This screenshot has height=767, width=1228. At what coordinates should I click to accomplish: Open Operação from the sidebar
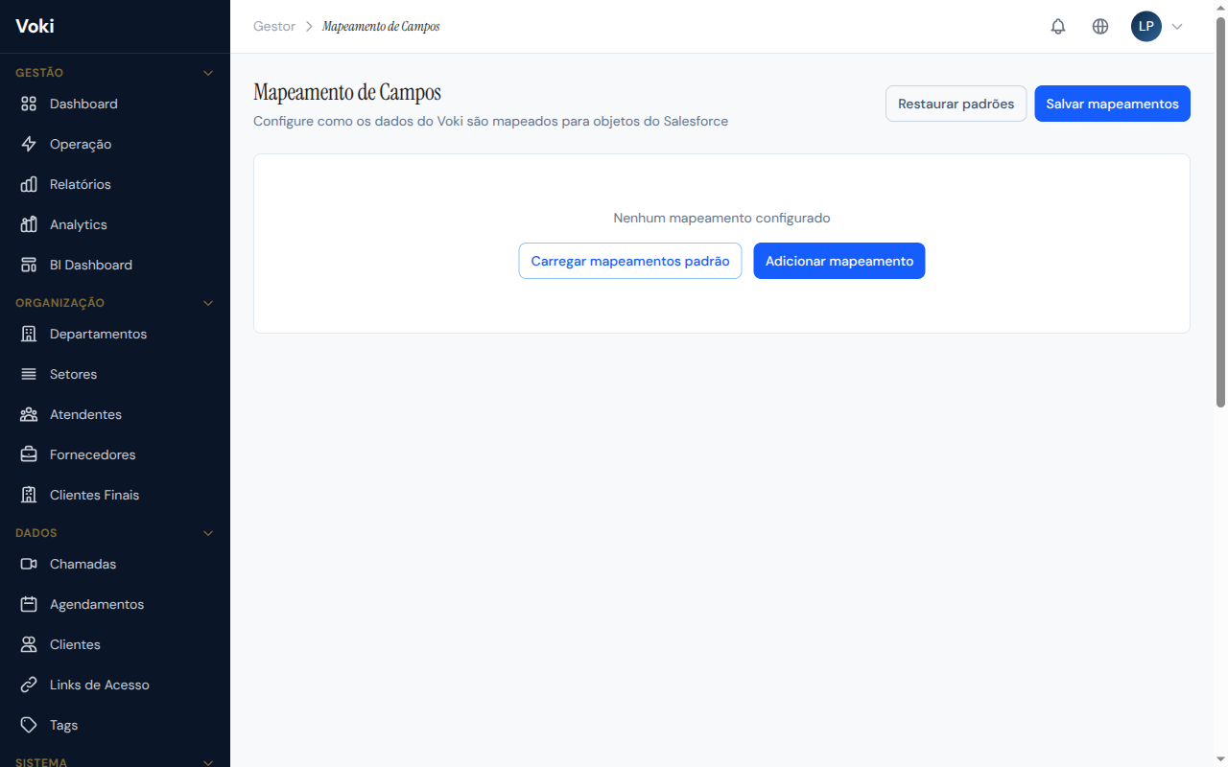[30, 144]
